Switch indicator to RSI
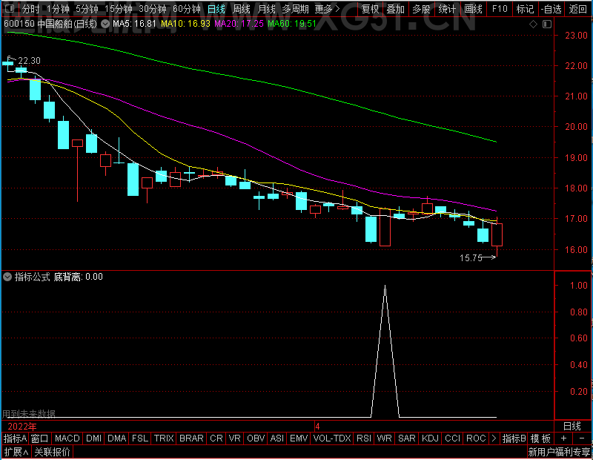 pyautogui.click(x=363, y=438)
